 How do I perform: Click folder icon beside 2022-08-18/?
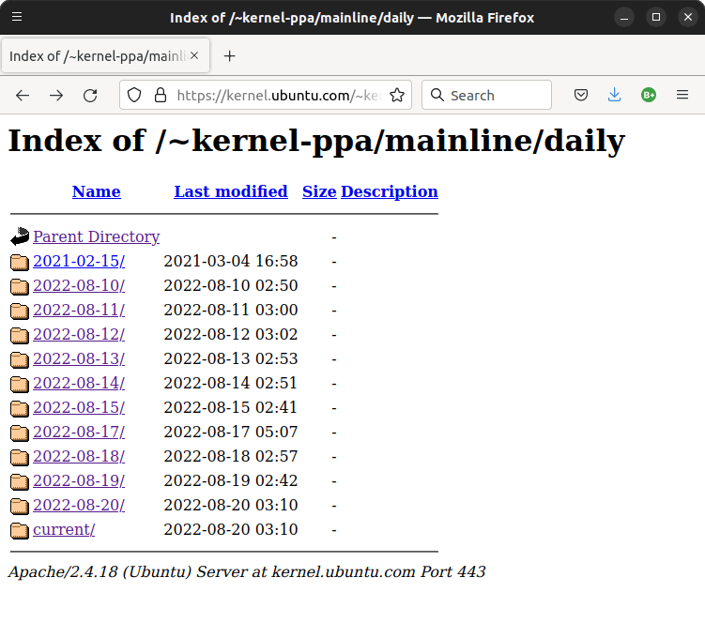point(20,457)
